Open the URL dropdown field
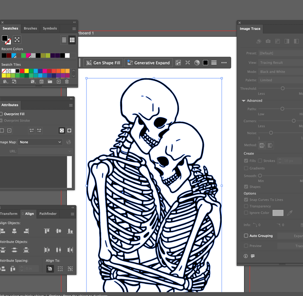The image size is (303, 296). tap(45, 151)
